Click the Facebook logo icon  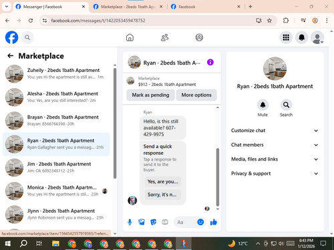(x=11, y=37)
